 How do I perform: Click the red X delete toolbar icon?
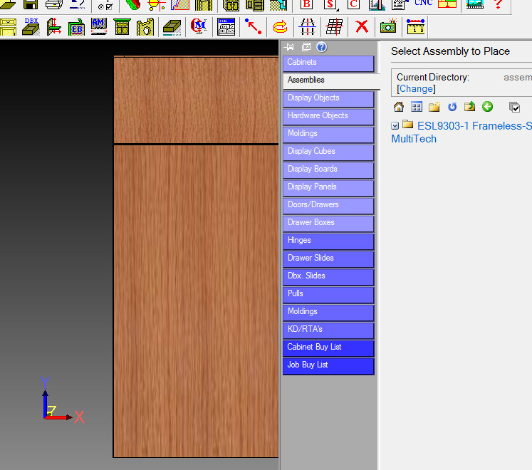[x=362, y=27]
